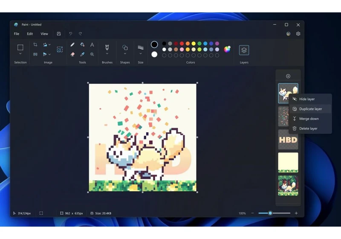The image size is (341, 239).
Task: Open the Flip dropdown arrow
Action: coord(49,54)
